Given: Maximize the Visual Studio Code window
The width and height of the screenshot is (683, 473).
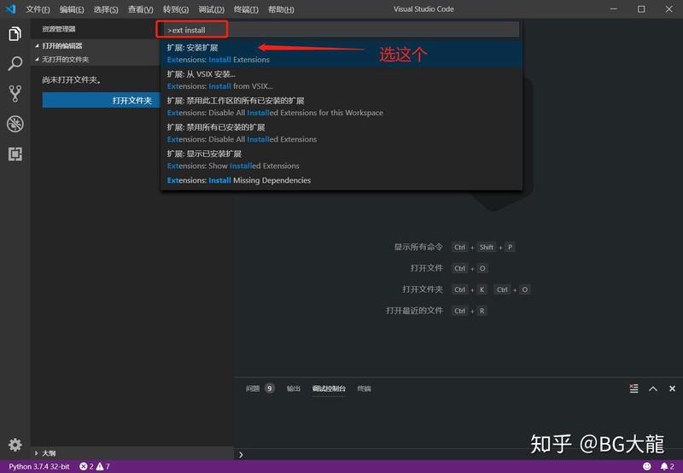Looking at the screenshot, I should (x=641, y=9).
